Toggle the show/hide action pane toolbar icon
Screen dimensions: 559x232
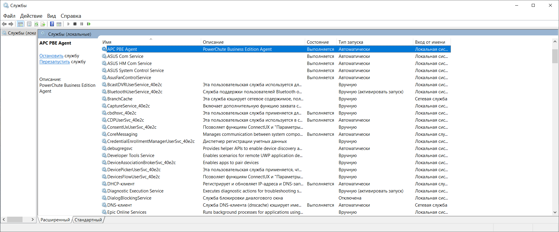59,24
